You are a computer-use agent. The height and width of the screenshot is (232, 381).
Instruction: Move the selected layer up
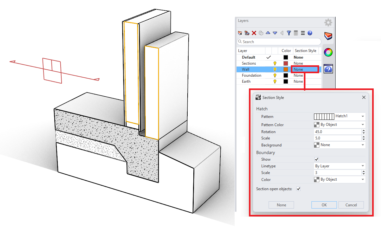point(268,33)
